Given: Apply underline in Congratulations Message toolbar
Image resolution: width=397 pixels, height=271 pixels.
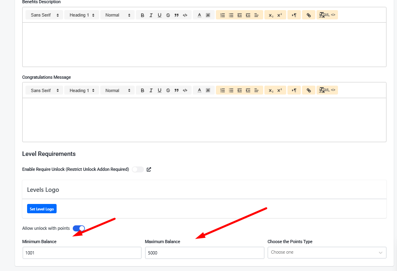Looking at the screenshot, I should (x=160, y=90).
